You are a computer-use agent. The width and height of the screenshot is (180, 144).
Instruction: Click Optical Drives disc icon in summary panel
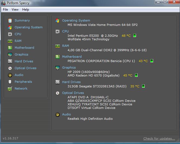click(x=58, y=93)
